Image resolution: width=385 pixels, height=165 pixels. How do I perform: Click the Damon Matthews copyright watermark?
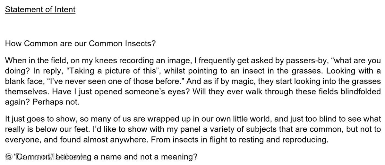pos(47,157)
